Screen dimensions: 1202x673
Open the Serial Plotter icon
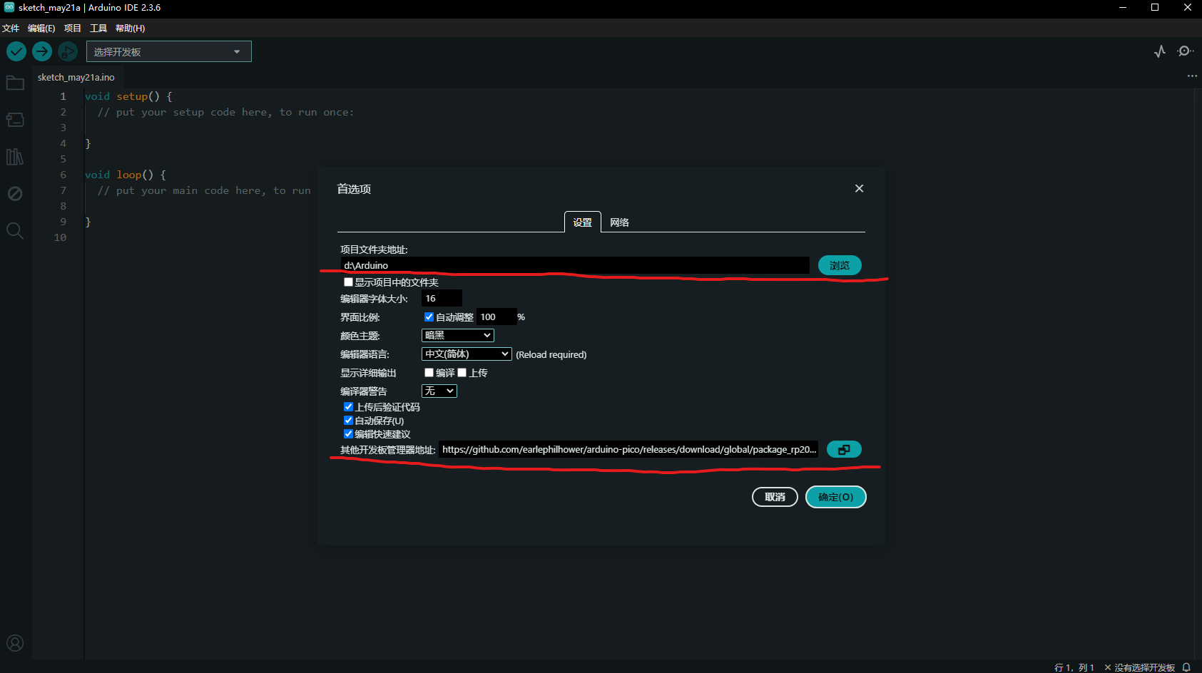click(1160, 51)
